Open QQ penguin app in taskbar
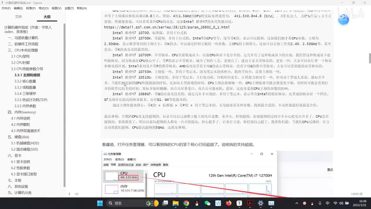Viewport: 371px width, 209px height. 197,203
